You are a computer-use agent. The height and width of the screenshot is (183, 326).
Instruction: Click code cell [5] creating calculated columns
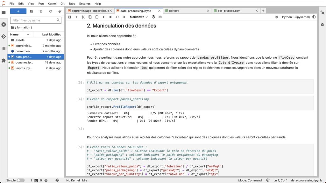click(200, 160)
